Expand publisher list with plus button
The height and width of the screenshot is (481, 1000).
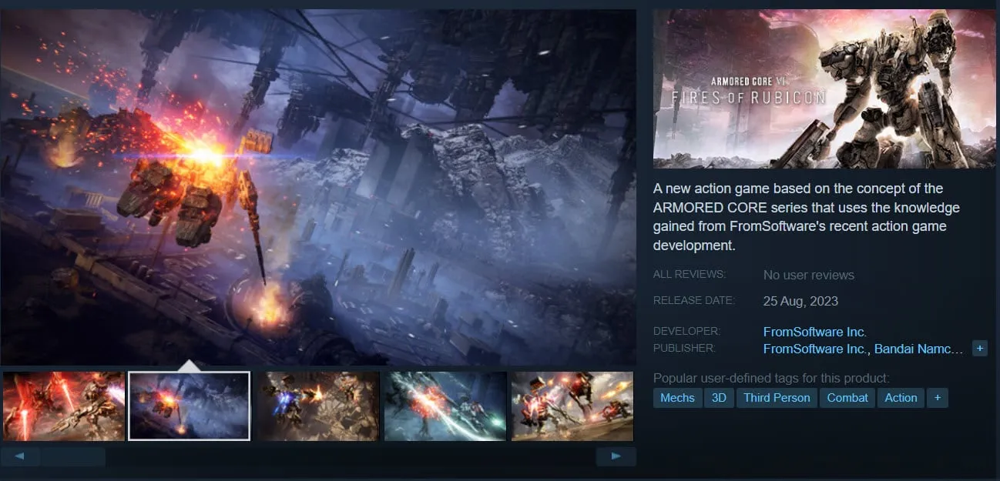979,349
